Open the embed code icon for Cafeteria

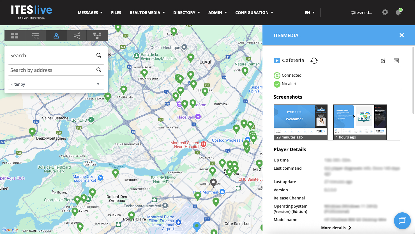tap(396, 61)
